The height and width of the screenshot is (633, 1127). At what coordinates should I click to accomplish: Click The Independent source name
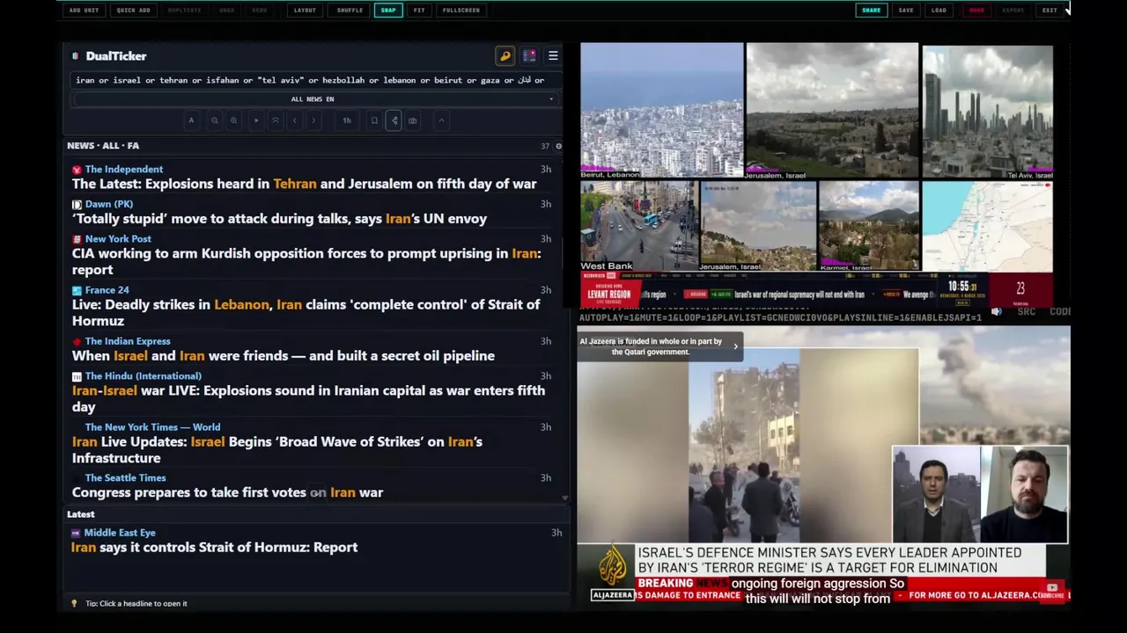124,170
